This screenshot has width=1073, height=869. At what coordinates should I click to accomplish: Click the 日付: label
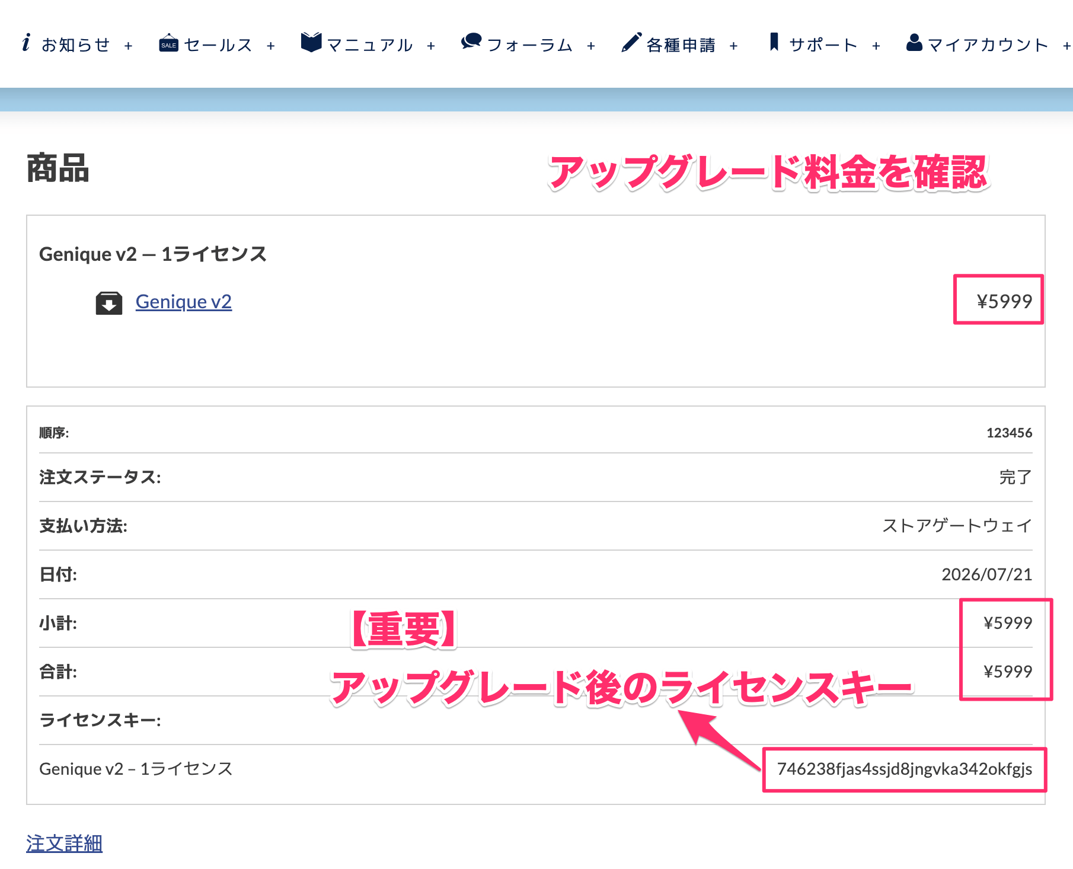58,574
